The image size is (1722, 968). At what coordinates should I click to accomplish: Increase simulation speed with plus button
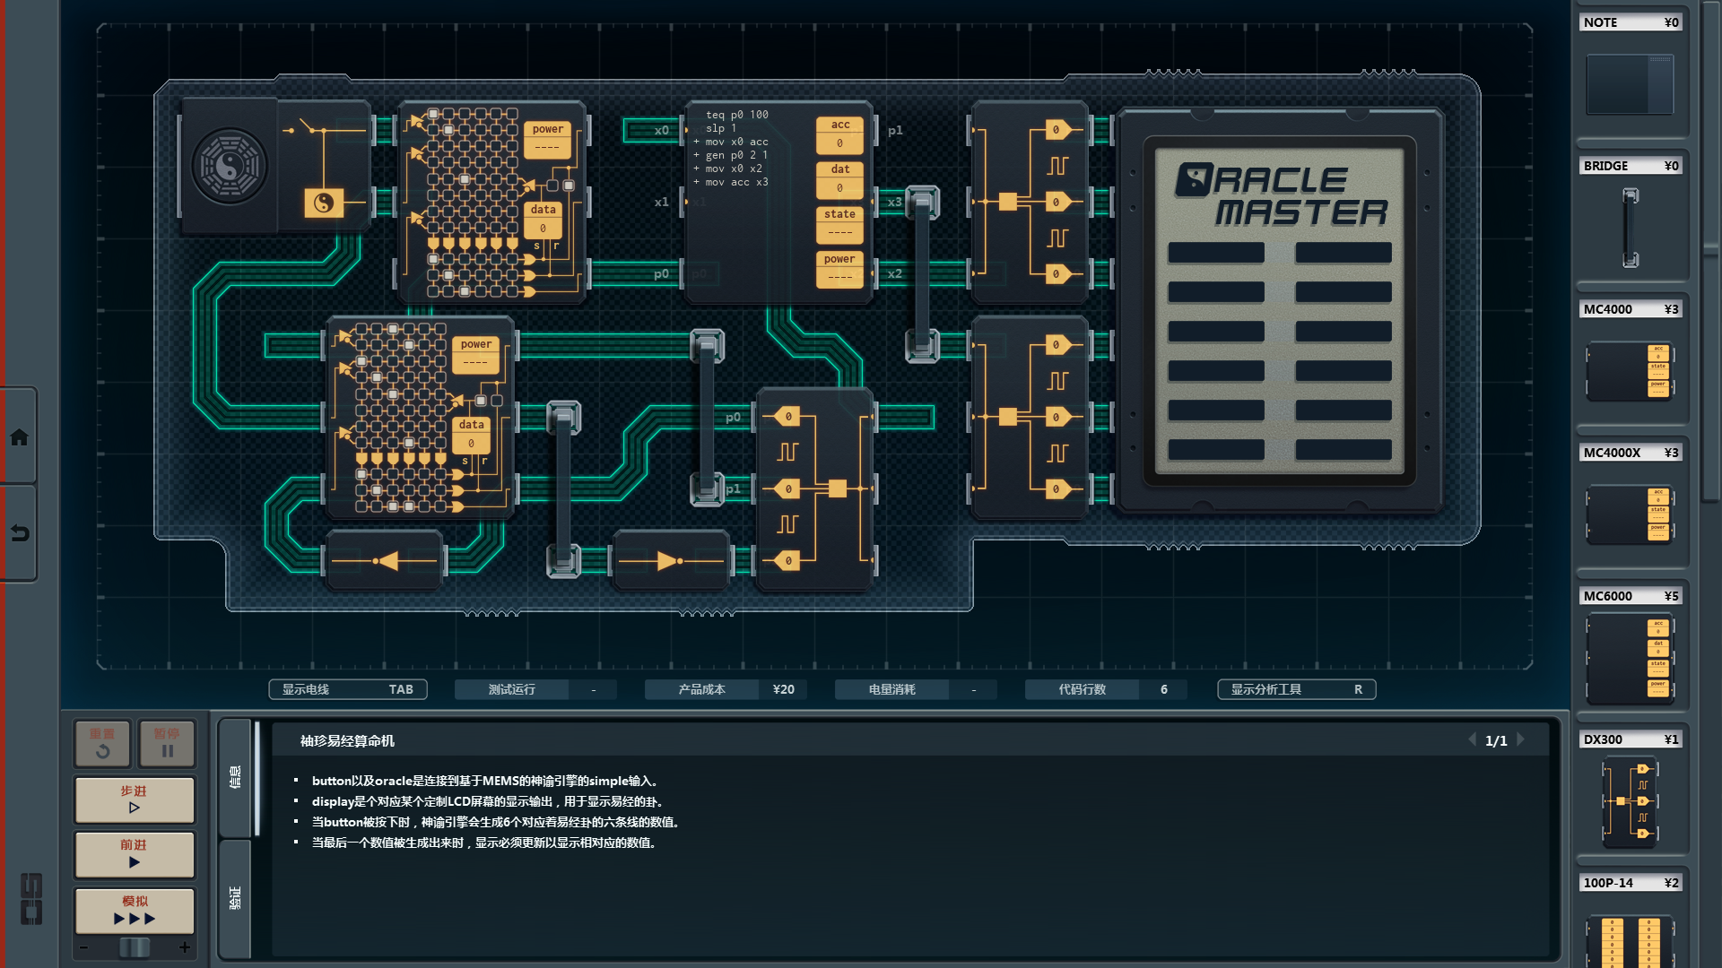tap(185, 947)
